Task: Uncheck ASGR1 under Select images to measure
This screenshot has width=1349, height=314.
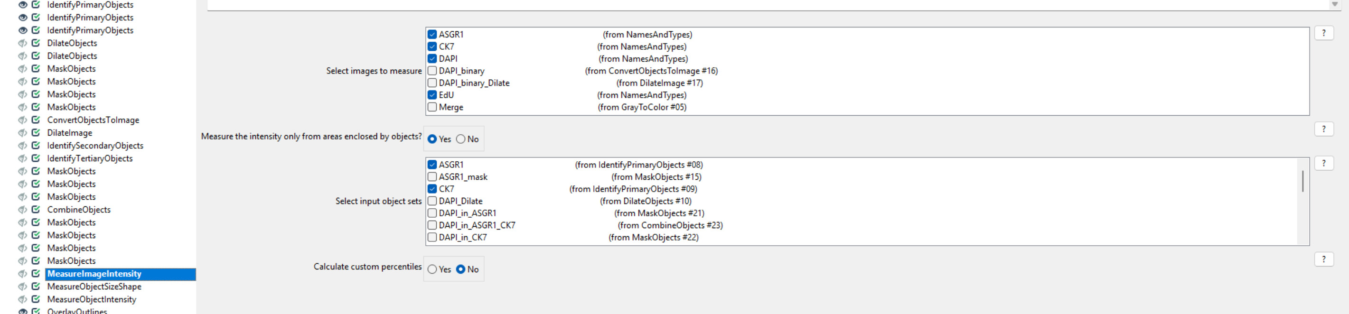Action: point(432,34)
